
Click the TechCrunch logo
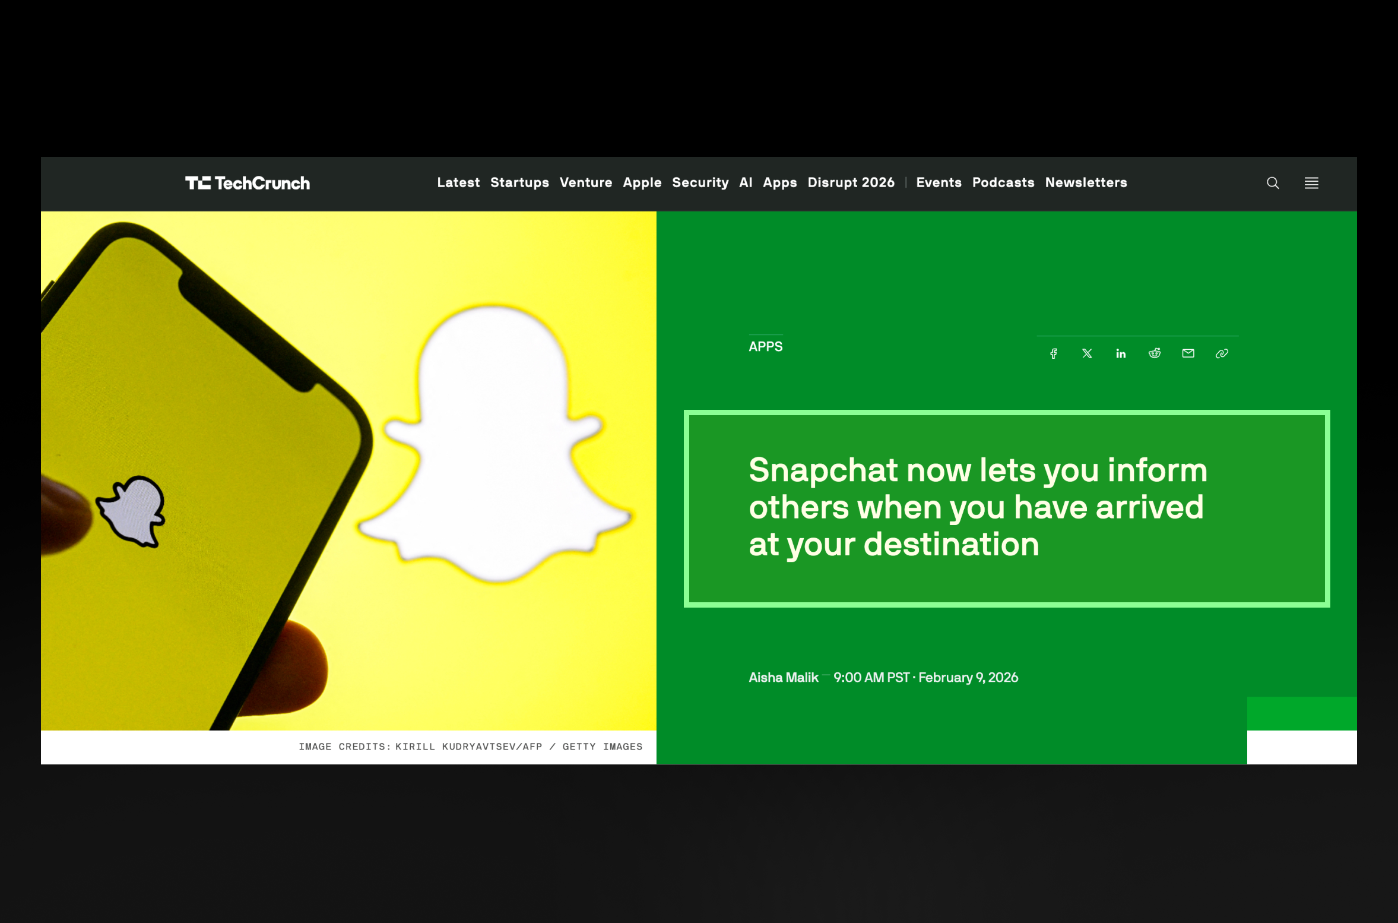tap(247, 183)
